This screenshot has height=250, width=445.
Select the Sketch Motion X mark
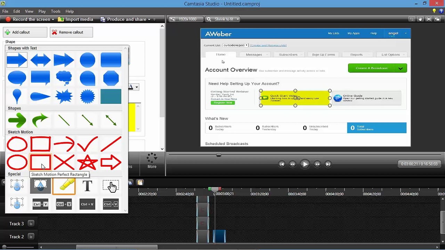coord(64,162)
